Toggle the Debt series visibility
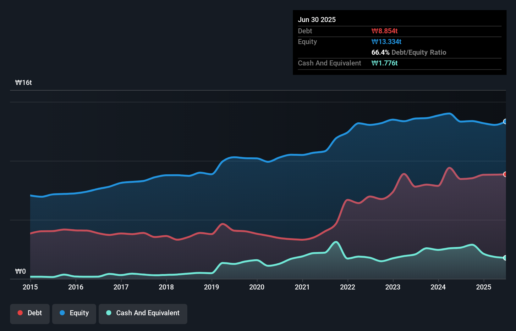516x331 pixels. [30, 314]
